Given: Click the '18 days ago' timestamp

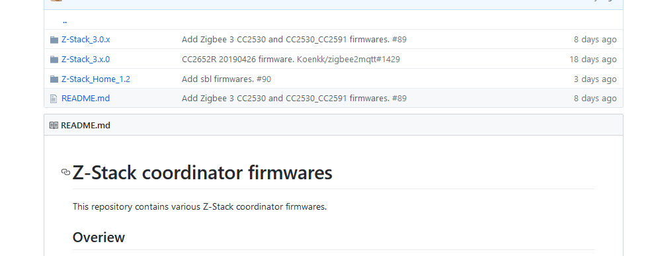Looking at the screenshot, I should pyautogui.click(x=593, y=59).
